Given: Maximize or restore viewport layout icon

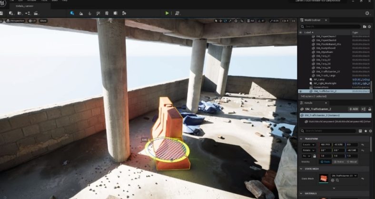Looking at the screenshot, I should click(x=294, y=21).
